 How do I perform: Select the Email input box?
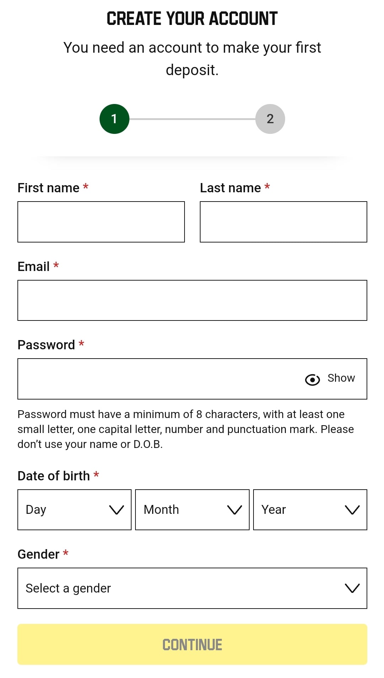[x=192, y=300]
